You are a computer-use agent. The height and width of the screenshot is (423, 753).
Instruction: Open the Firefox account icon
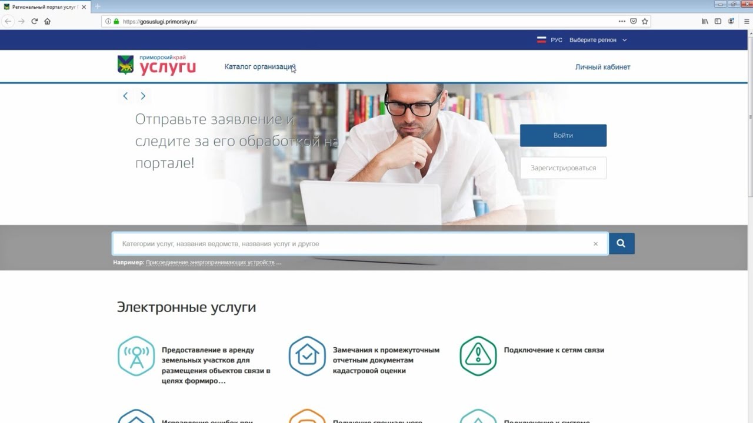click(x=731, y=21)
